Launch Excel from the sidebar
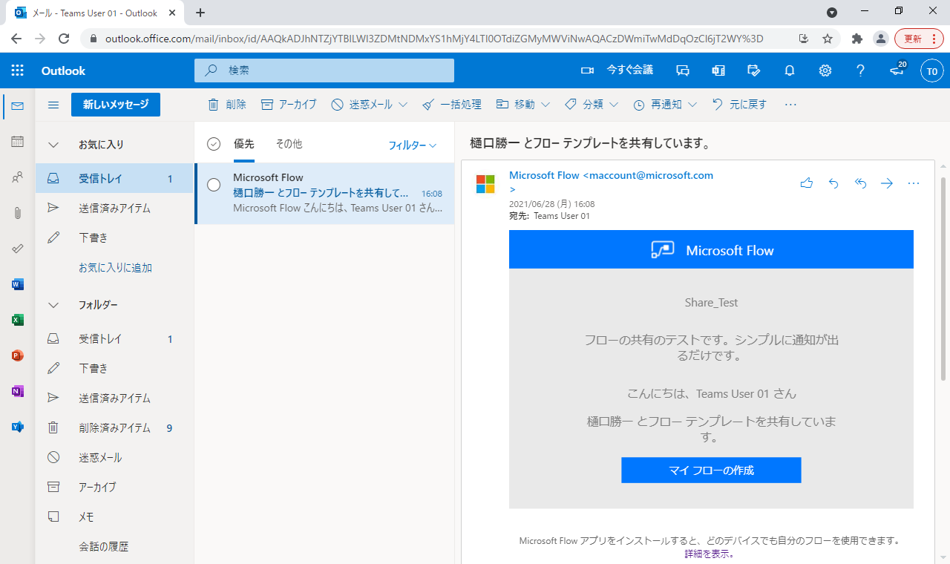The width and height of the screenshot is (950, 564). (18, 320)
